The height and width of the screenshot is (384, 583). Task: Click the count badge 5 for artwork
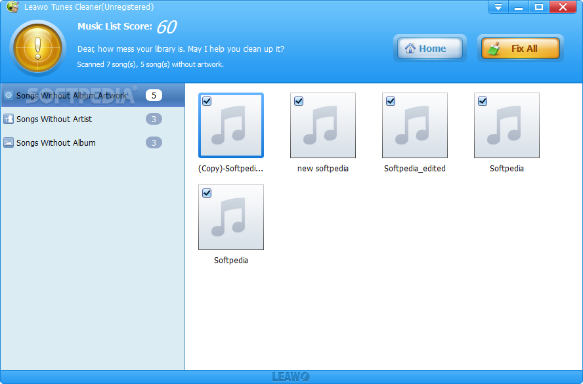[154, 96]
